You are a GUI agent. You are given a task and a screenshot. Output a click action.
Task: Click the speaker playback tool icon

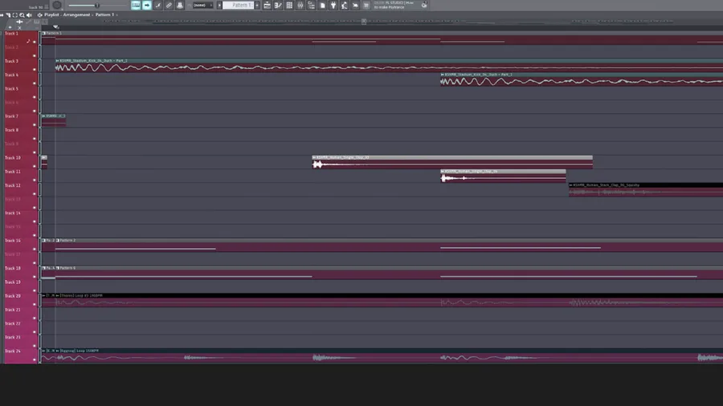click(x=29, y=14)
